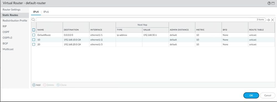Open the help icon in title bar

[x=269, y=3]
